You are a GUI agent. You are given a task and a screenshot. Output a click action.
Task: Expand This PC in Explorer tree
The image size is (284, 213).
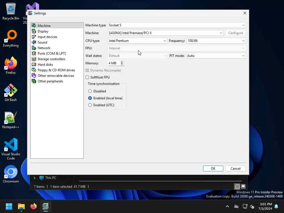(x=34, y=178)
